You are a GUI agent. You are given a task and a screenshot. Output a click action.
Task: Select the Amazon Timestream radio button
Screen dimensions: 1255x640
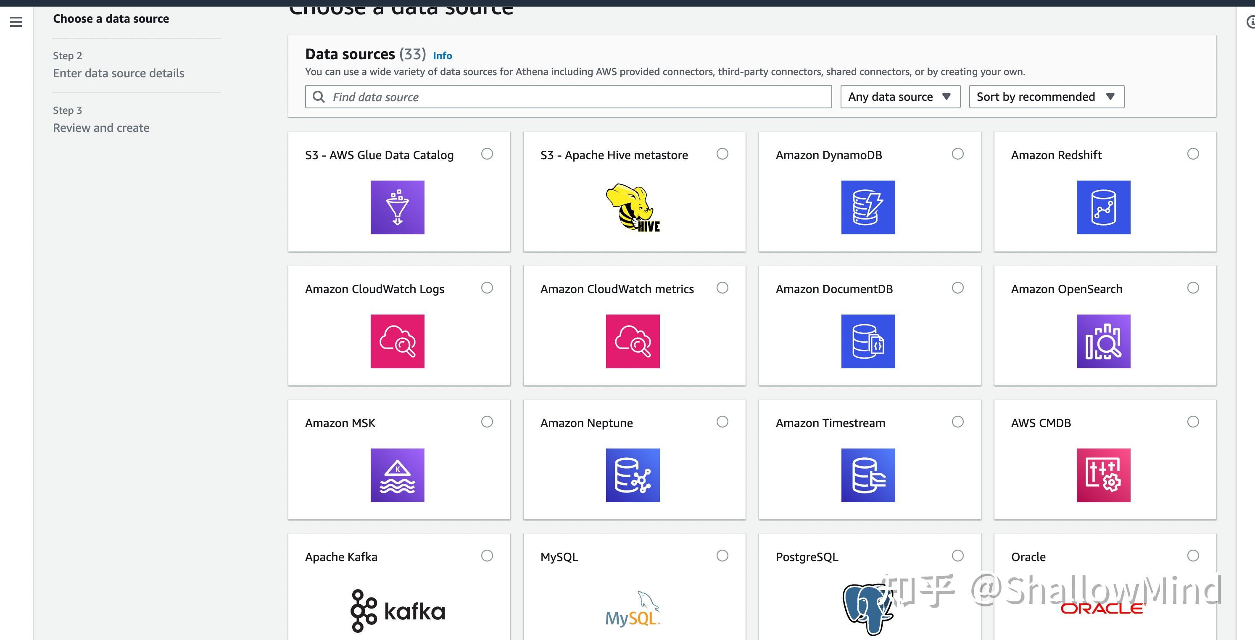click(x=957, y=422)
